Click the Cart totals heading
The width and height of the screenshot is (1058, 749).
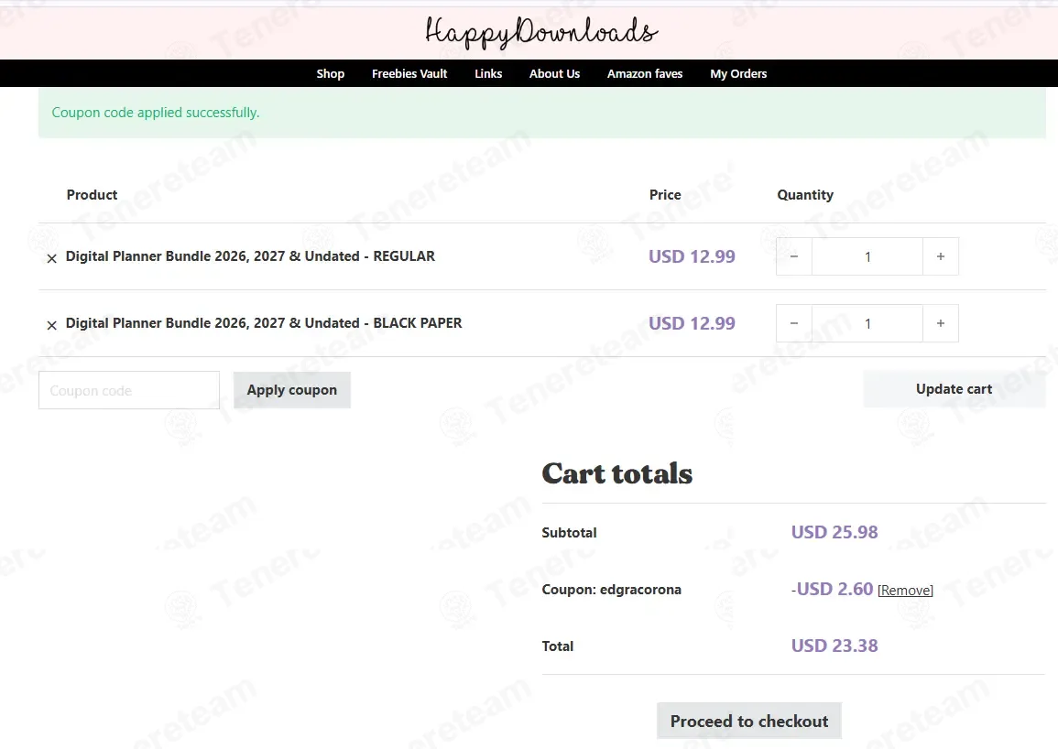(x=617, y=473)
